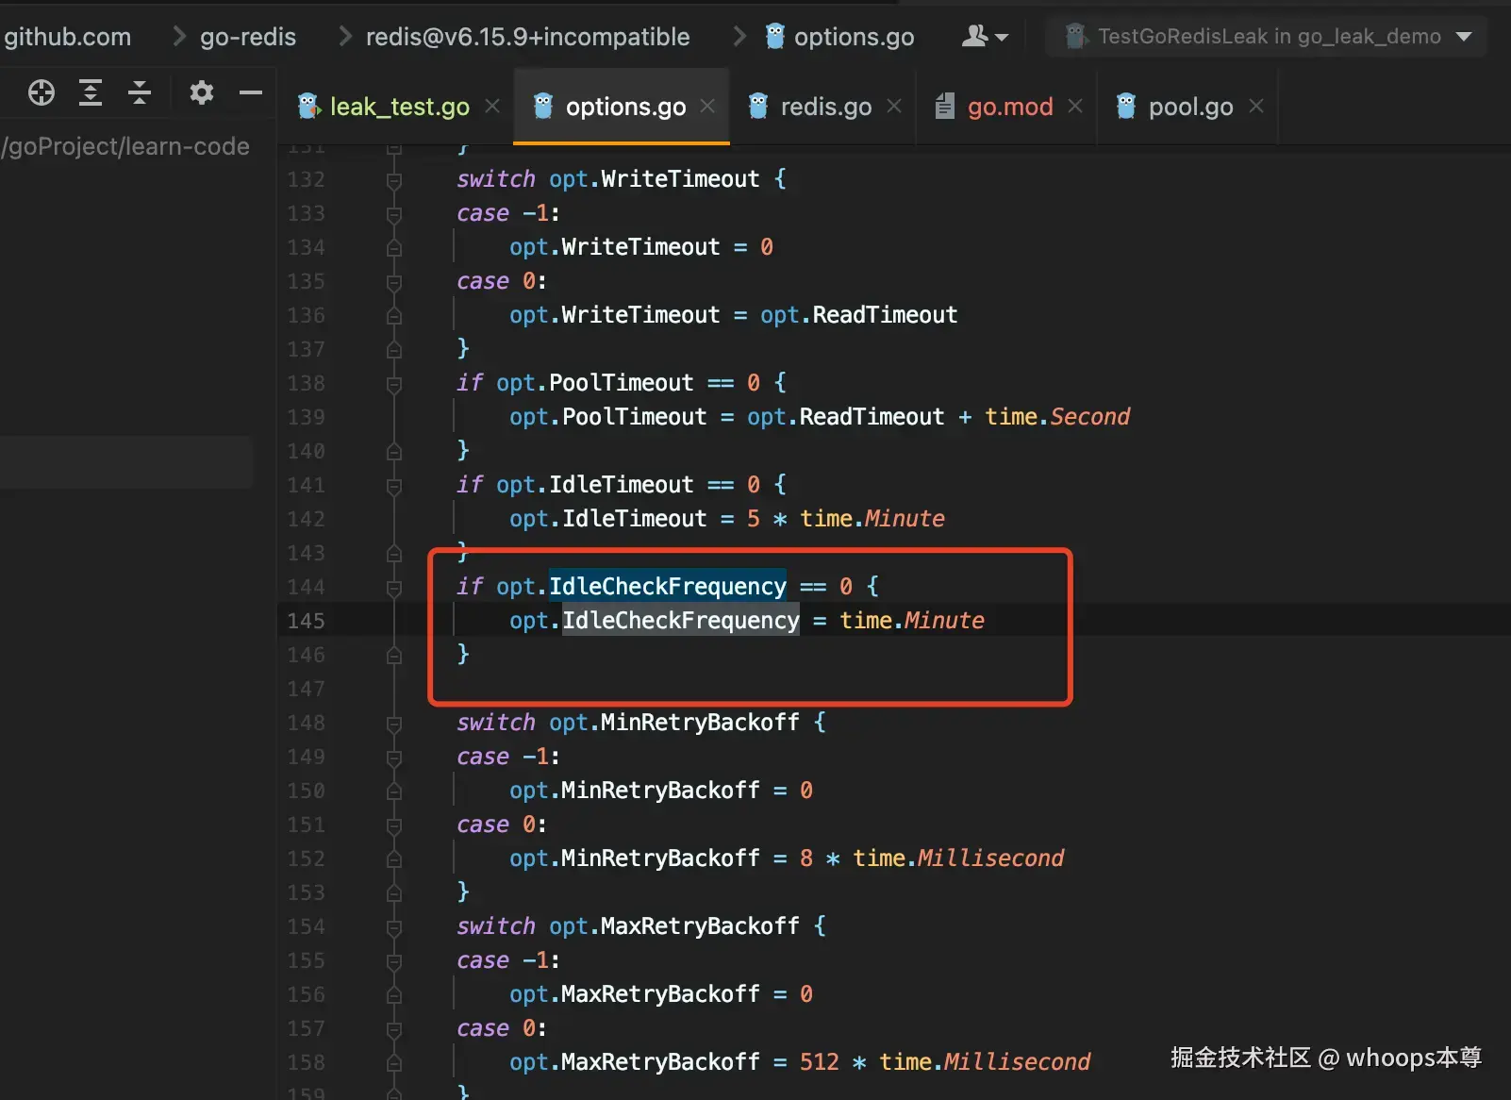Click the Expand All icon in project toolbar
1511x1100 pixels.
pyautogui.click(x=91, y=92)
